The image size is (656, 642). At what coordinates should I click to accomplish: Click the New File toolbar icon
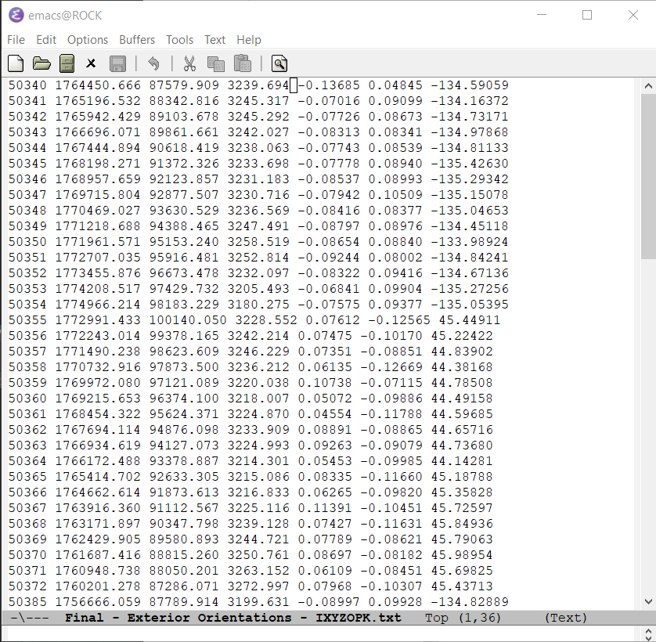click(16, 63)
